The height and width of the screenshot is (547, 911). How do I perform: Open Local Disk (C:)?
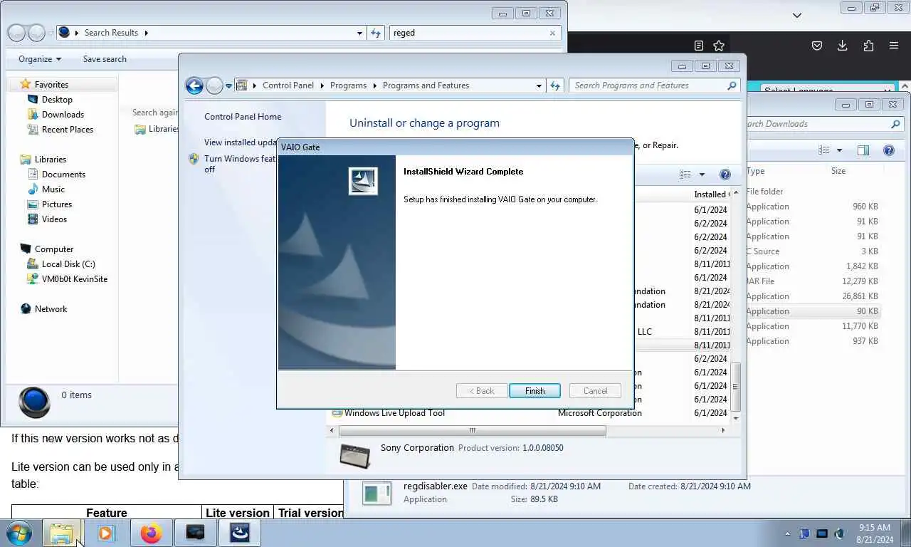[x=68, y=264]
